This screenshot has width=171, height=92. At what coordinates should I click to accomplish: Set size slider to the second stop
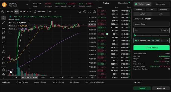tap(143, 35)
